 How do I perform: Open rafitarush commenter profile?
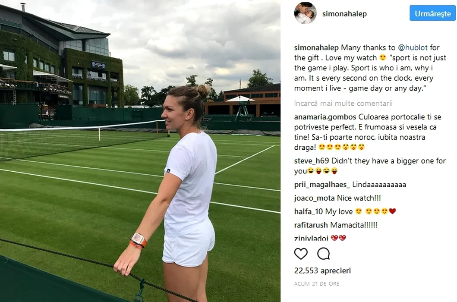(311, 225)
